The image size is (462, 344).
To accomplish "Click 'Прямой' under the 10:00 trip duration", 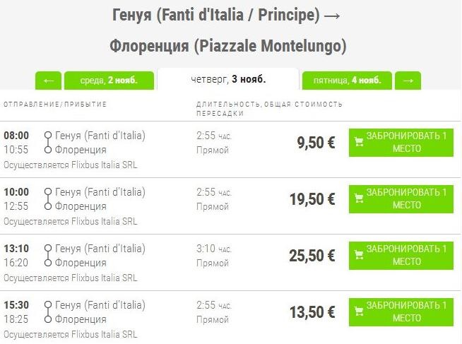I will pyautogui.click(x=212, y=206).
